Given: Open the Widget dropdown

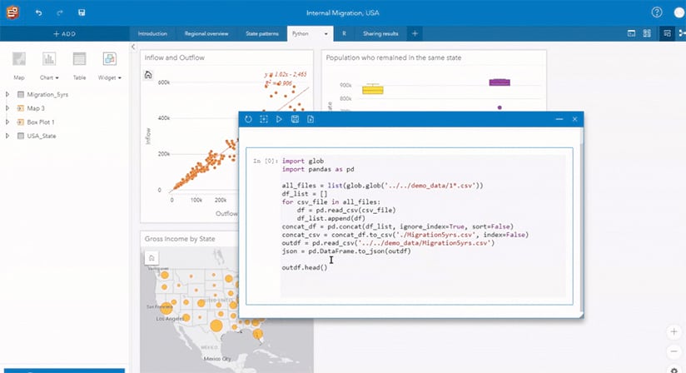Looking at the screenshot, I should pyautogui.click(x=110, y=66).
